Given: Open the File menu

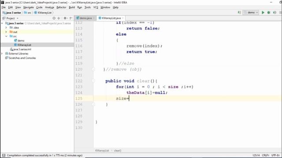Looking at the screenshot, I should [x=4, y=7].
